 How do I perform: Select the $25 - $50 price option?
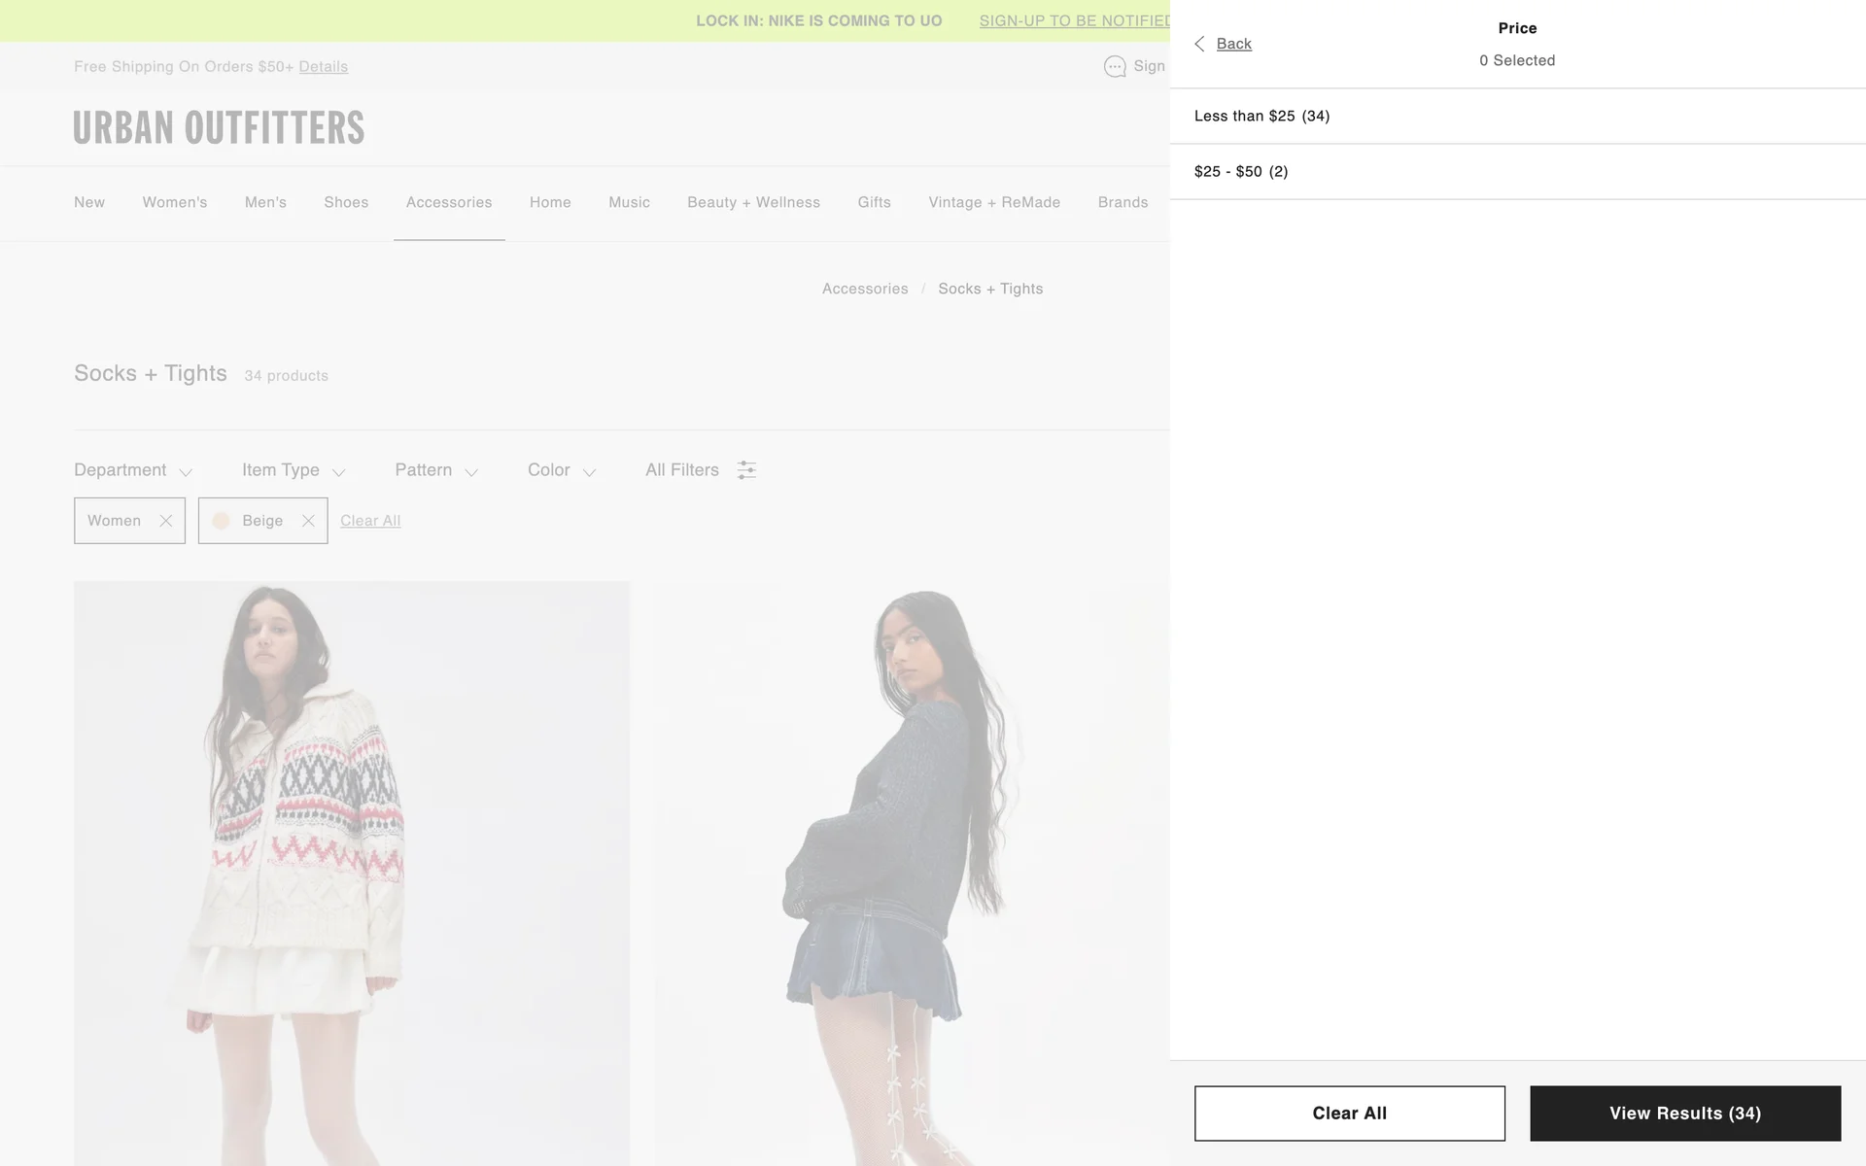tap(1517, 172)
